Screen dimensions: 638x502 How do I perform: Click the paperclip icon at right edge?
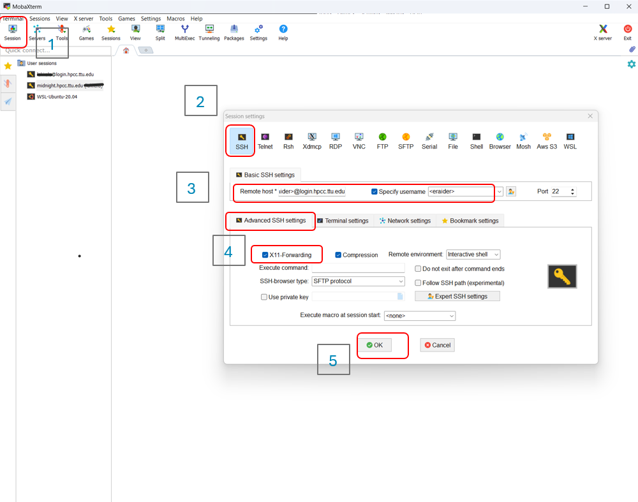[632, 49]
